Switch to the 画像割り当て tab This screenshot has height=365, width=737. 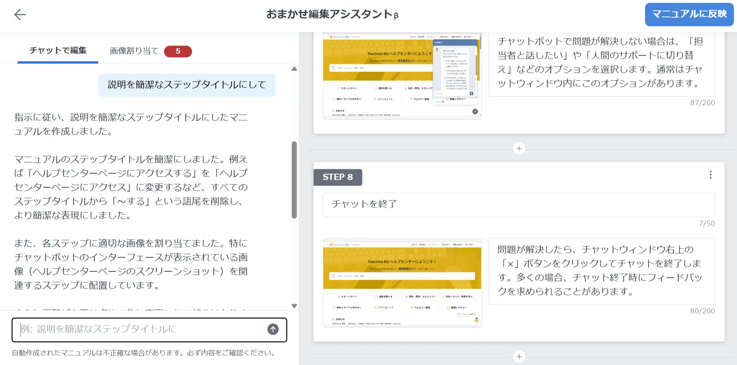coord(133,51)
